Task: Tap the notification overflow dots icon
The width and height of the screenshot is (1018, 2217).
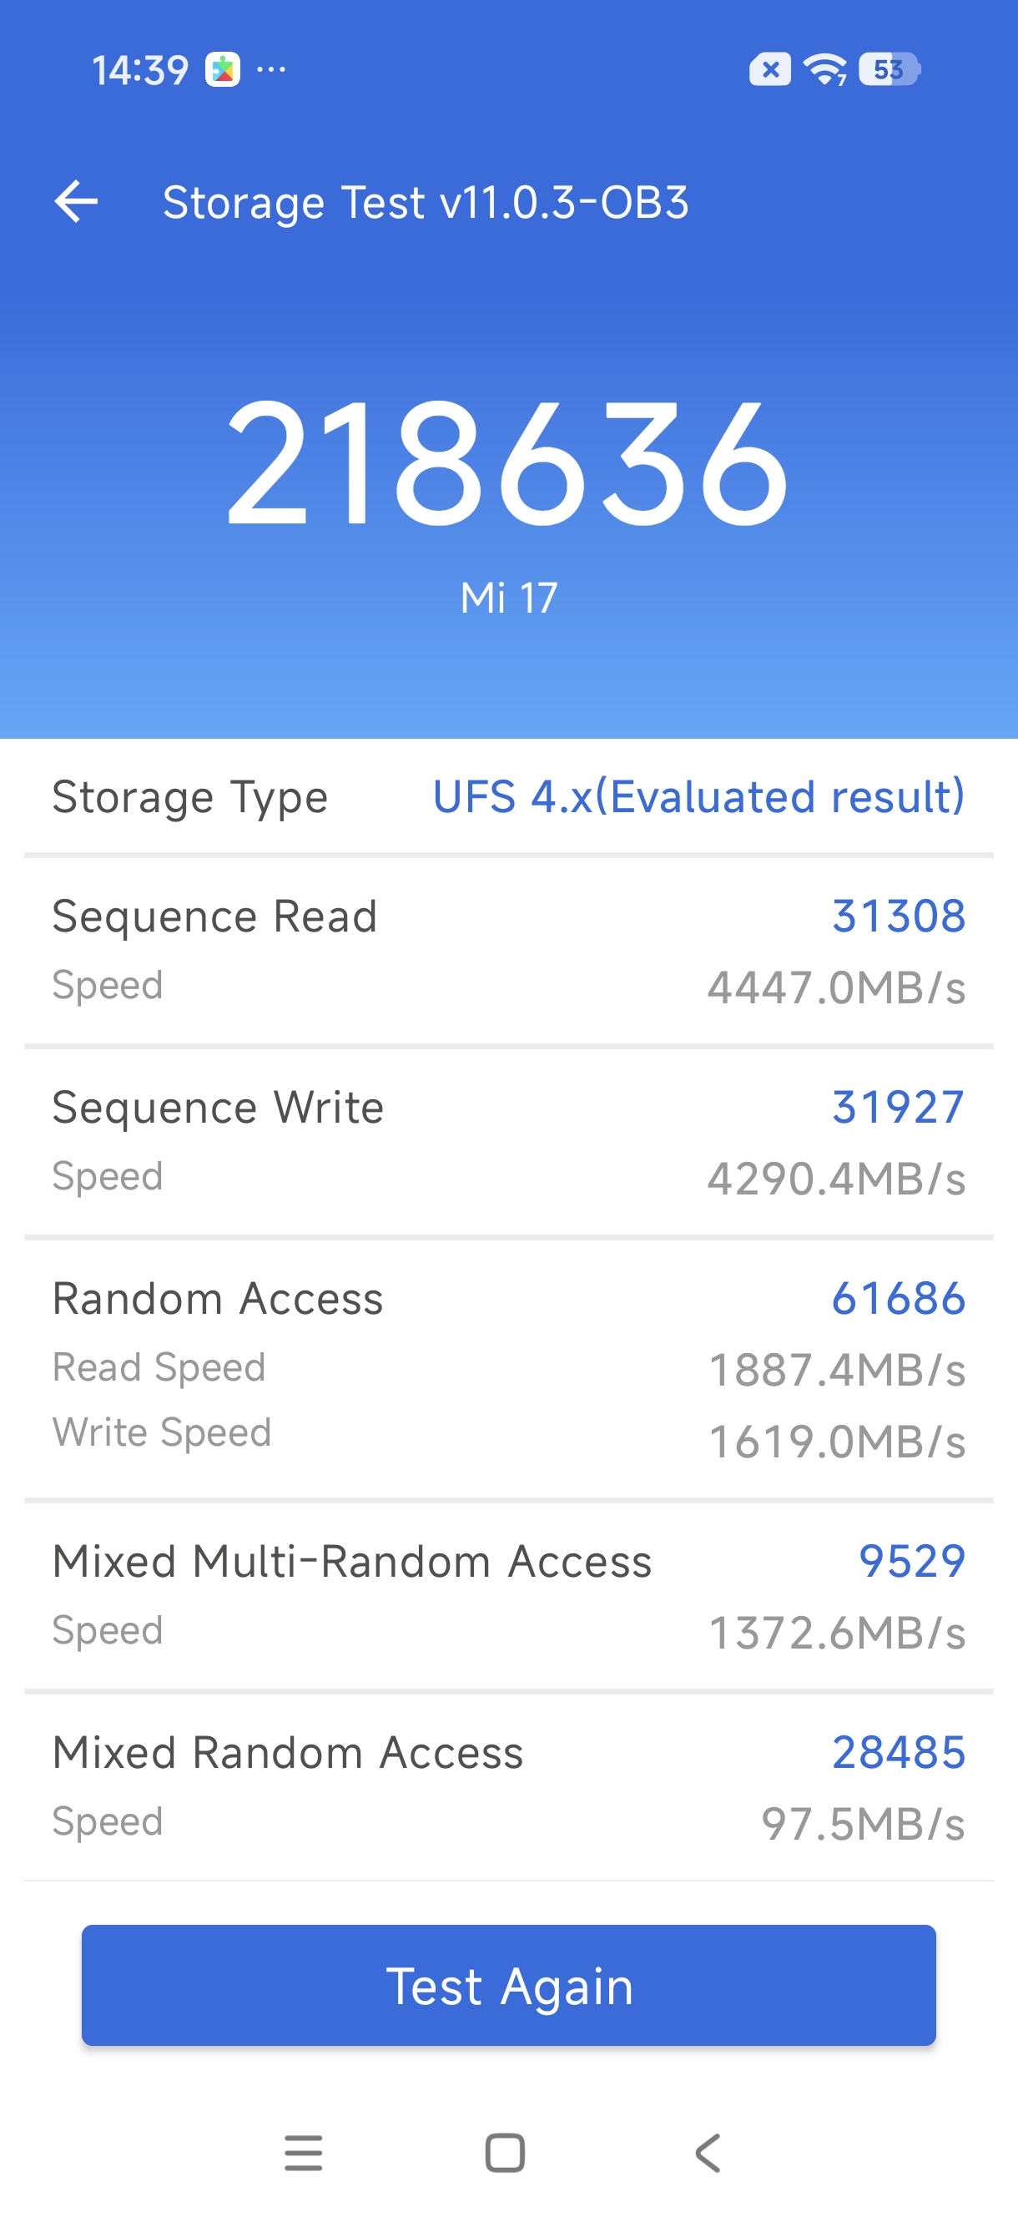Action: [271, 68]
